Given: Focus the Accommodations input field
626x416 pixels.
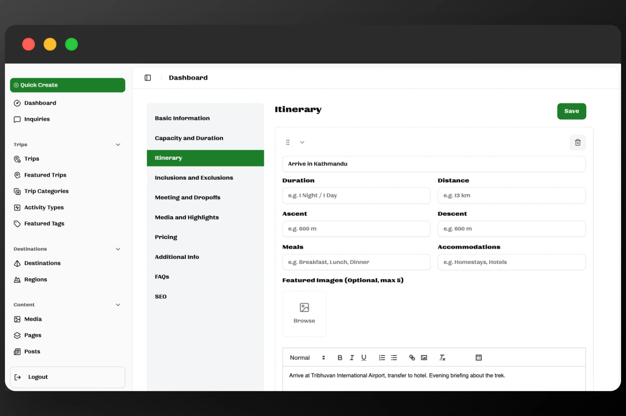Looking at the screenshot, I should (x=511, y=263).
